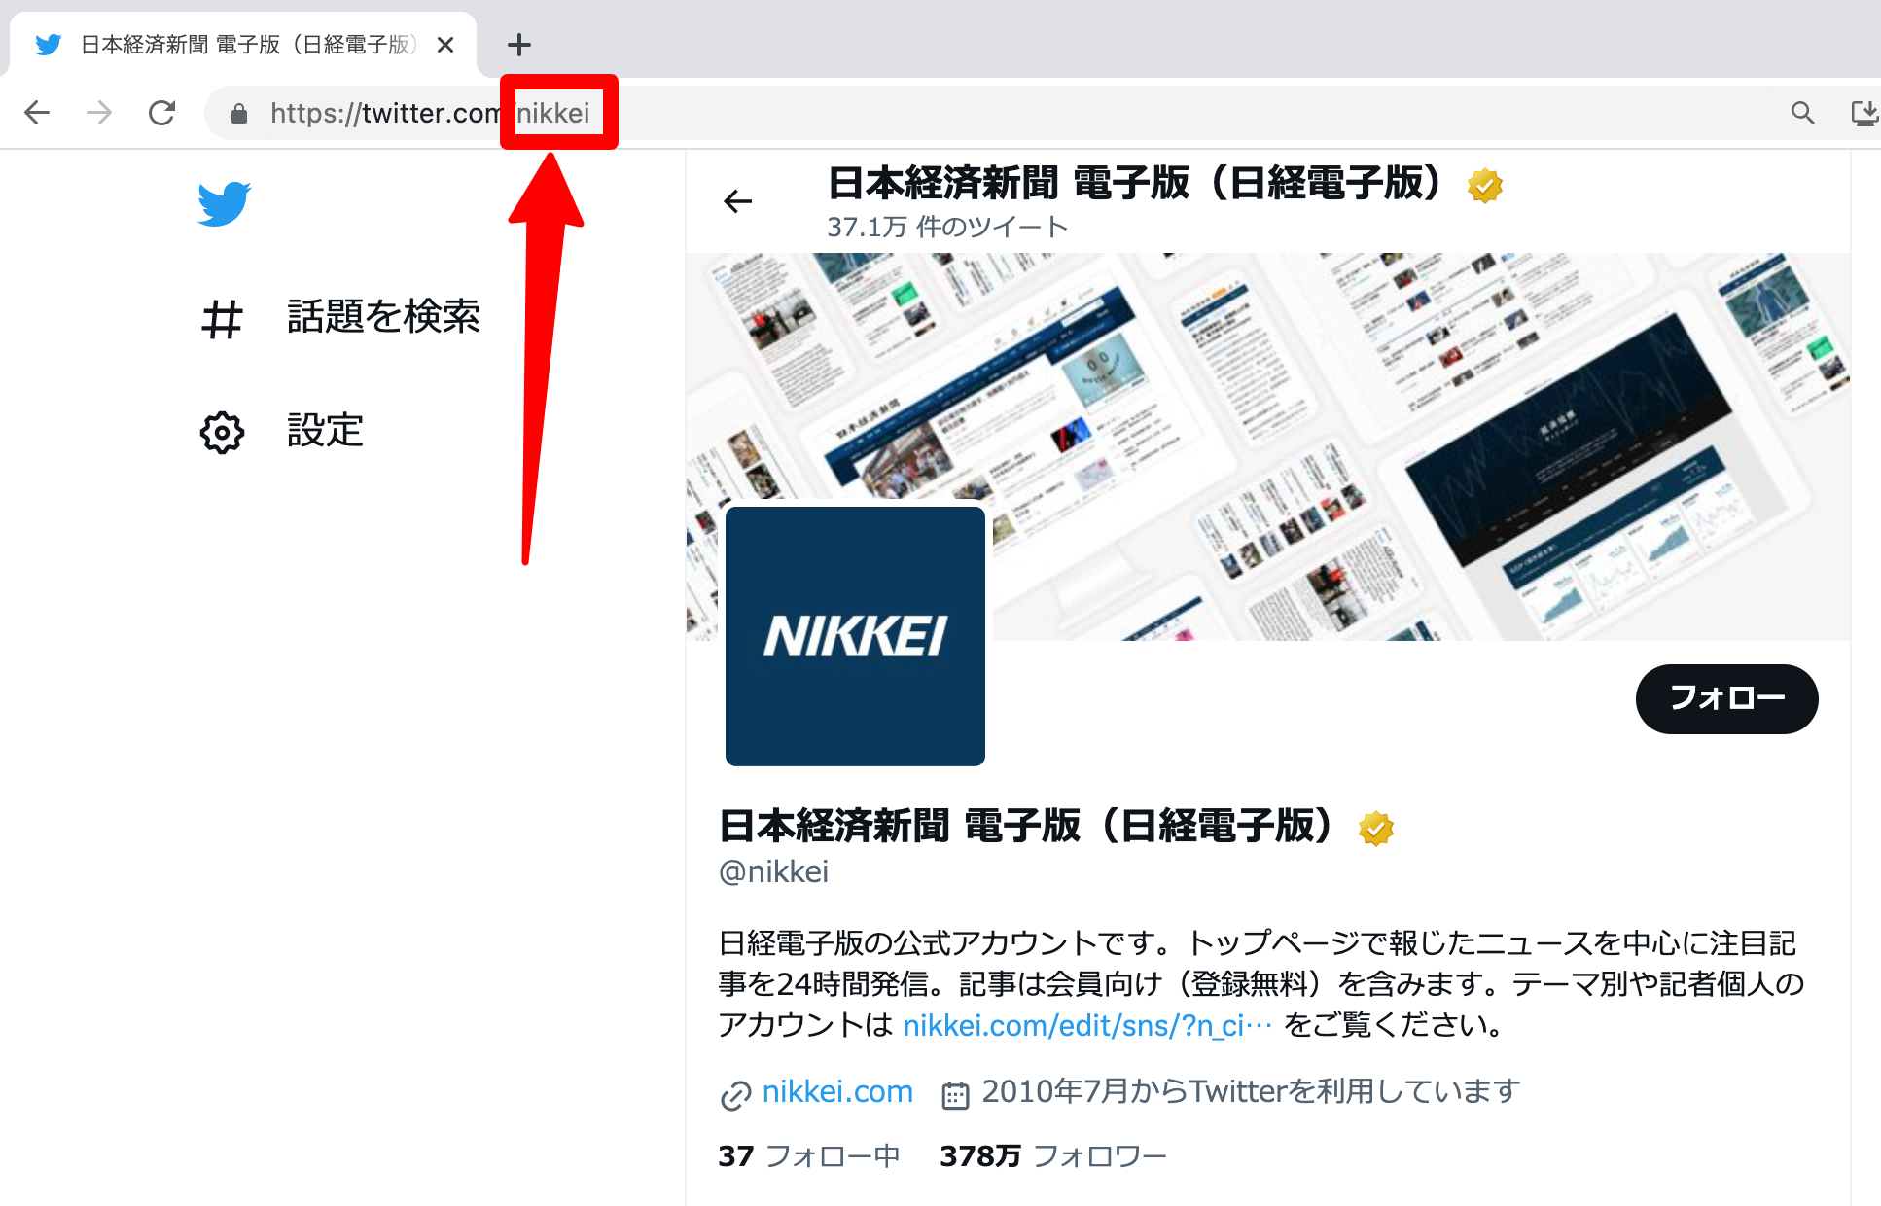Screen dimensions: 1881x1206
Task: Click the chain link icon beside nikkei.com
Action: [735, 1095]
